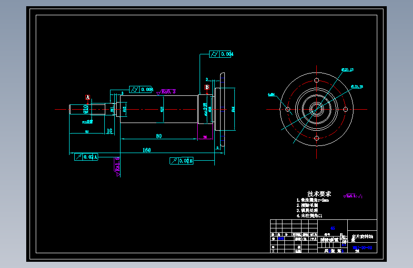The height and width of the screenshot is (268, 413).
Task: Click the magenta 26 dimension value
Action: (x=205, y=137)
